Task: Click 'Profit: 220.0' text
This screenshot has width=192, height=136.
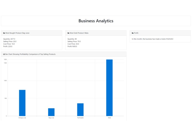Action: click(x=8, y=46)
